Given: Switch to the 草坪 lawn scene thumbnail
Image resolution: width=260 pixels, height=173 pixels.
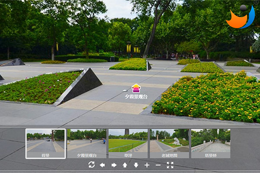Looking at the screenshot, I should (128, 141).
